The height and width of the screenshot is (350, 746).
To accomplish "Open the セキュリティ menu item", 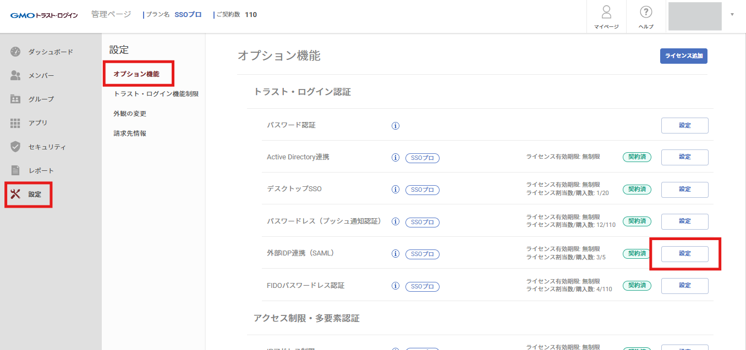I will click(x=47, y=147).
